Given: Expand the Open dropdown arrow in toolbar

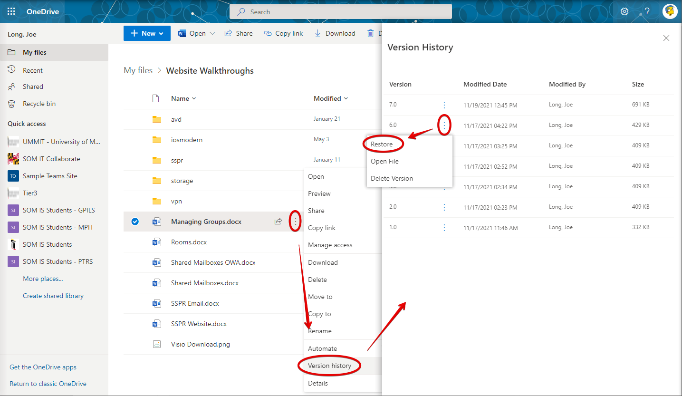Looking at the screenshot, I should 212,33.
